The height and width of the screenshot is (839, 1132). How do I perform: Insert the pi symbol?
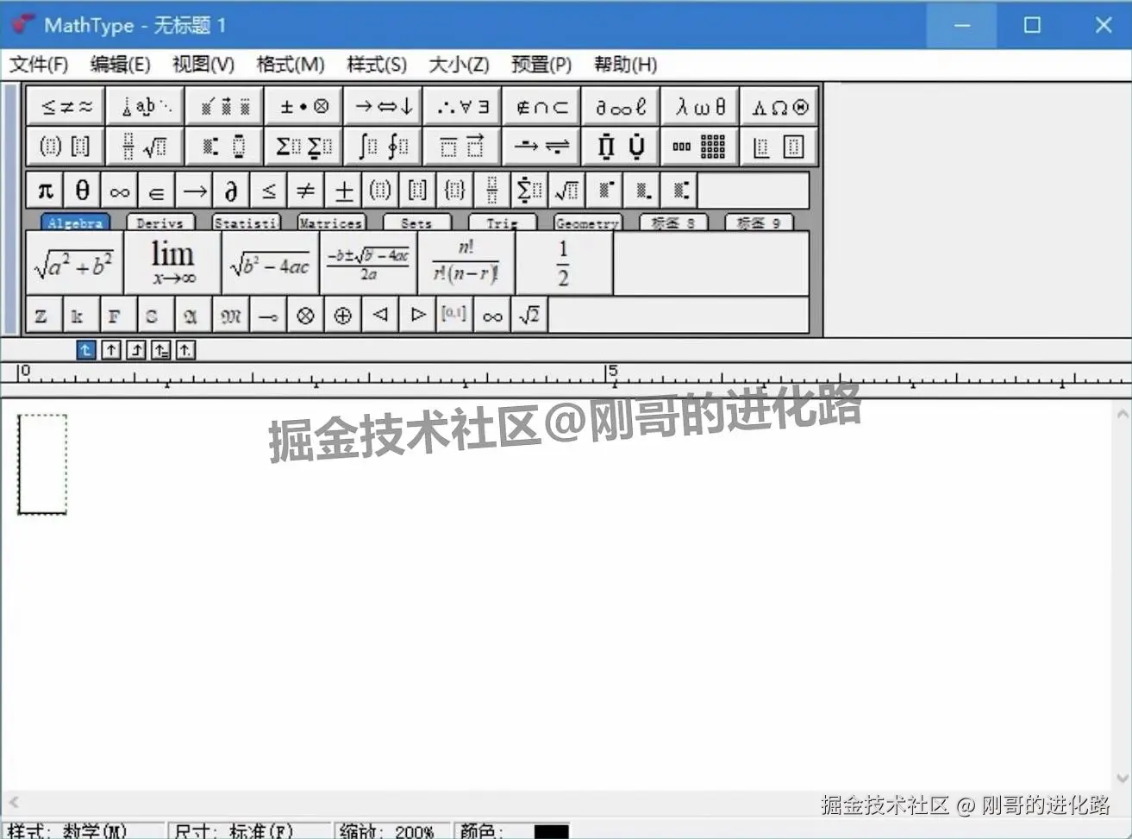pos(44,190)
